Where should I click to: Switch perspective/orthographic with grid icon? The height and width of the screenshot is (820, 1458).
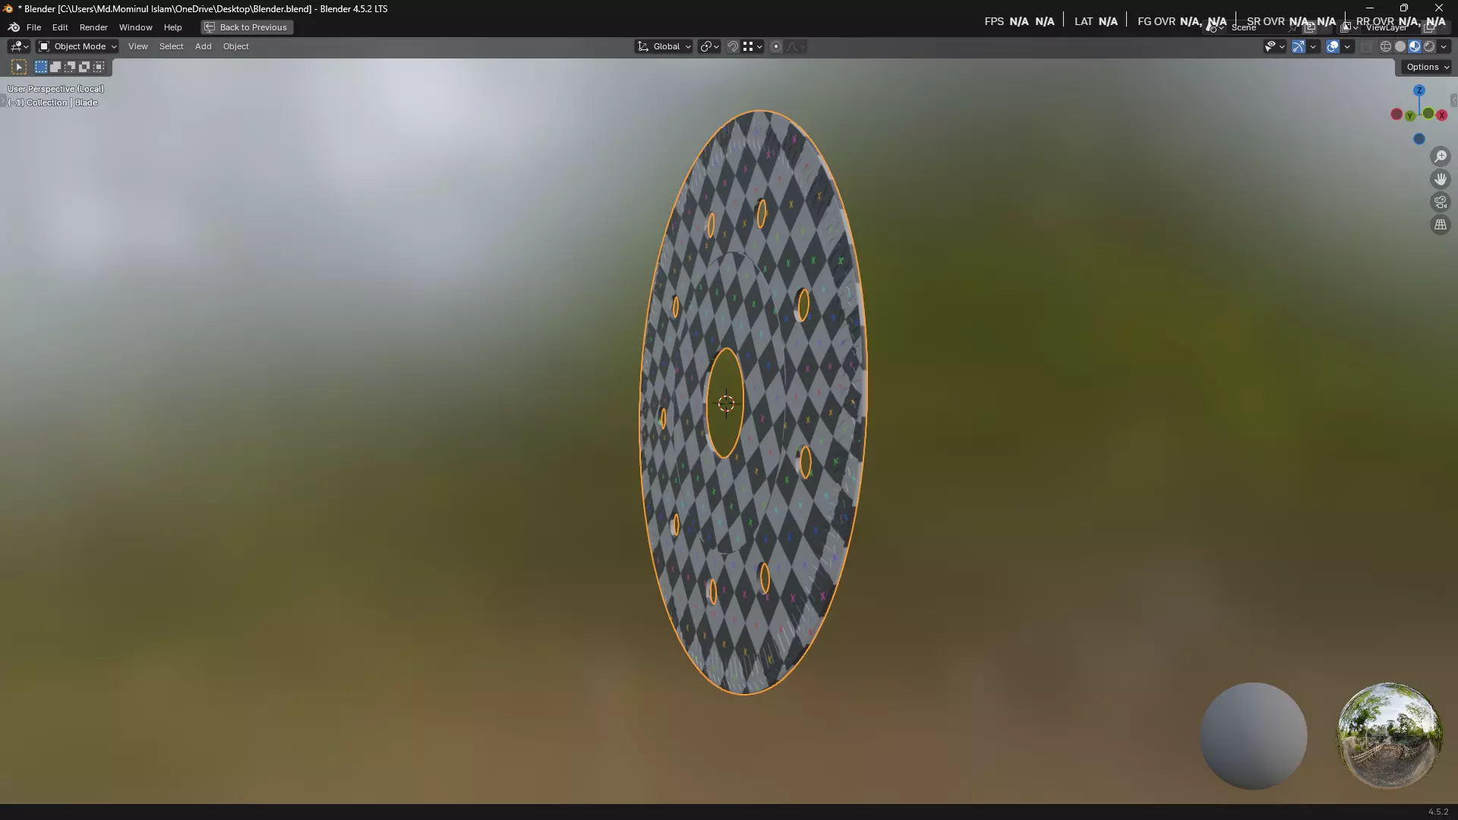(1441, 225)
